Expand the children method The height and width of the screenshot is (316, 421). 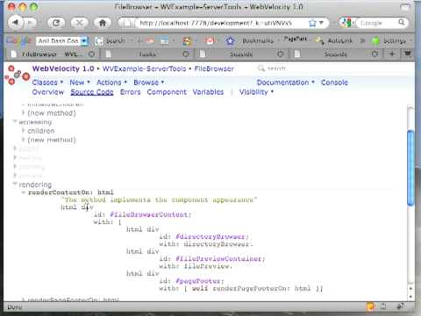(23, 131)
